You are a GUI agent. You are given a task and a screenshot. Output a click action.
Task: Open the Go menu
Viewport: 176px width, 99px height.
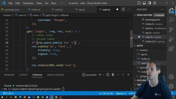click(47, 3)
